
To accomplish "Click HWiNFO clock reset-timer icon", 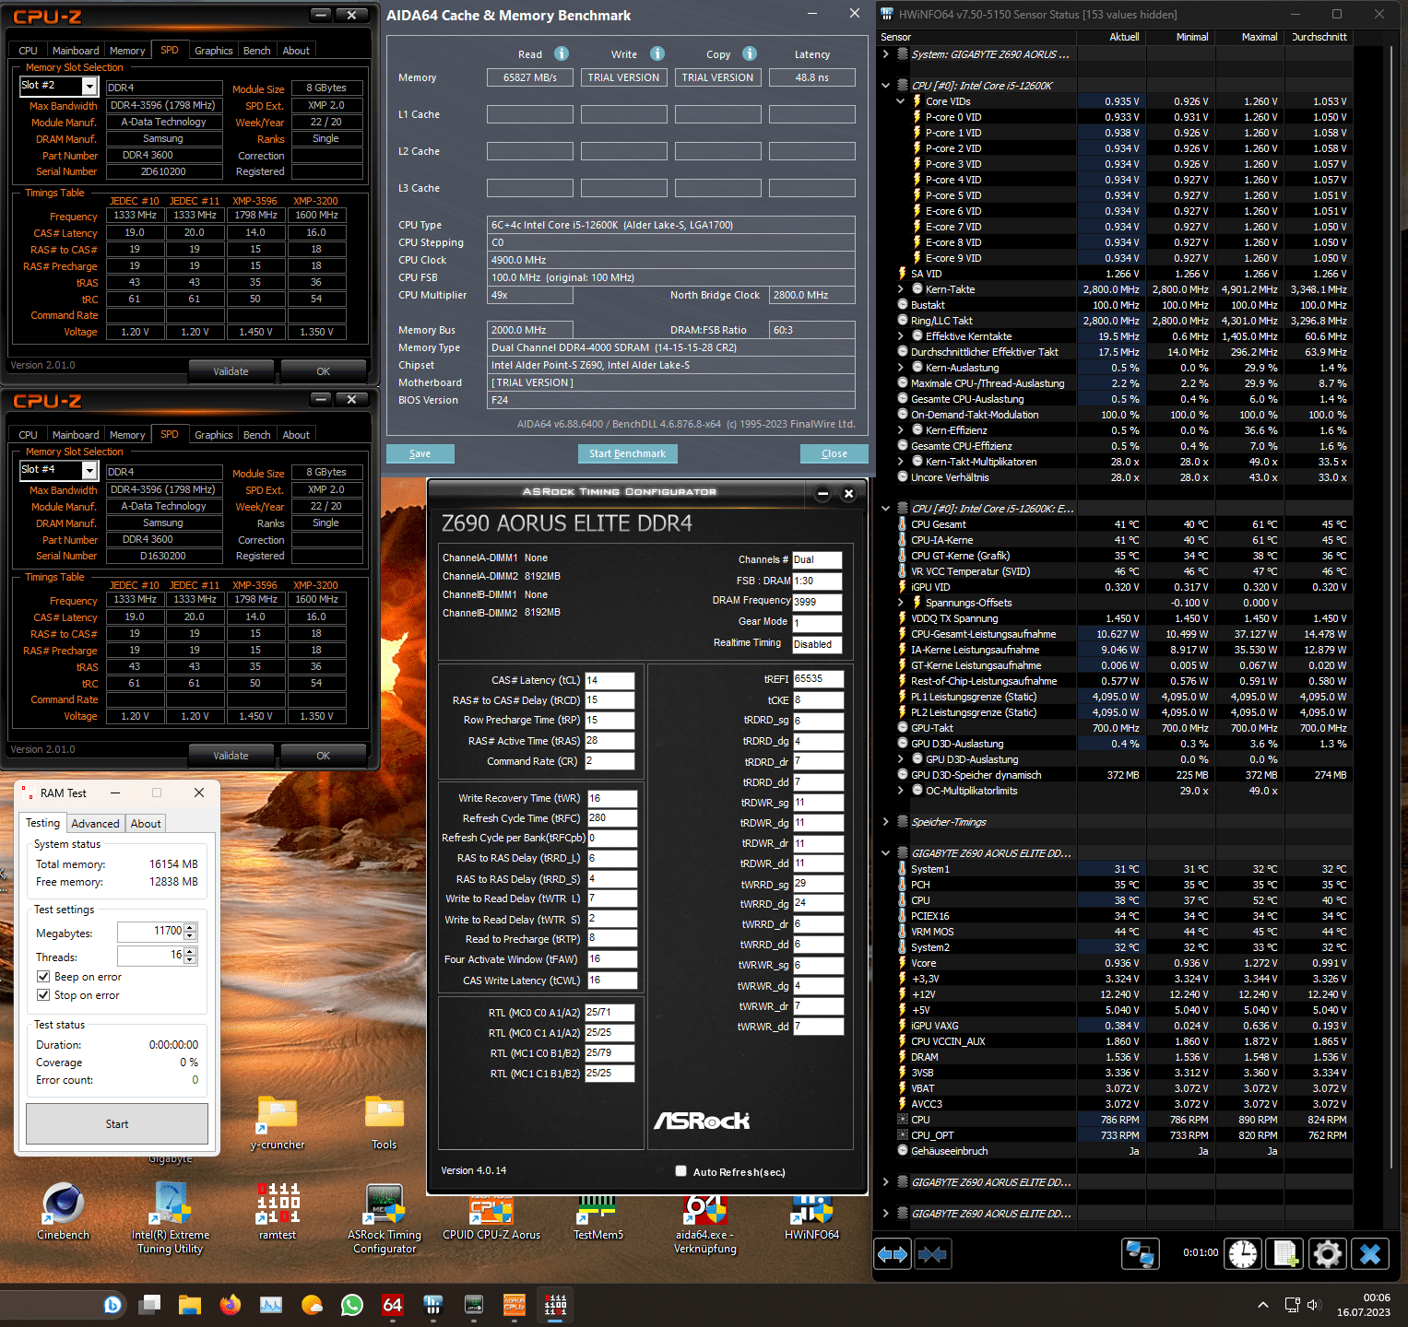I will pos(1243,1254).
